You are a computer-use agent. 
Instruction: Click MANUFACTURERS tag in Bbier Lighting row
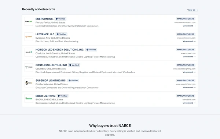(186, 96)
